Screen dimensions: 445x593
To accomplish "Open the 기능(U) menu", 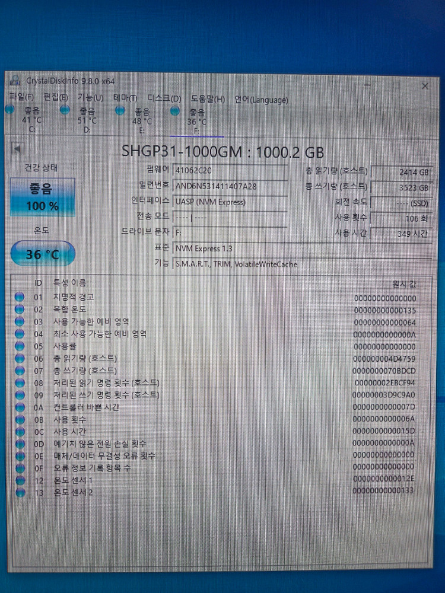I will coord(90,98).
